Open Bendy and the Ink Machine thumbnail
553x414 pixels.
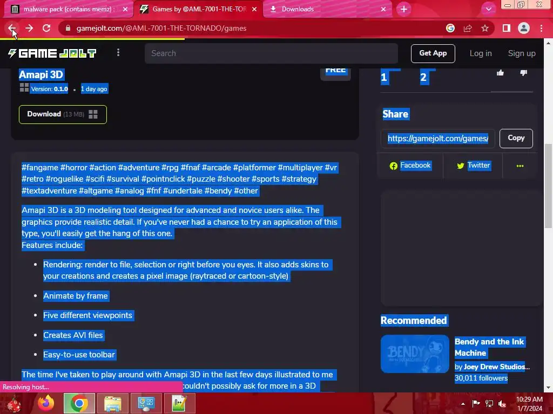tap(415, 354)
